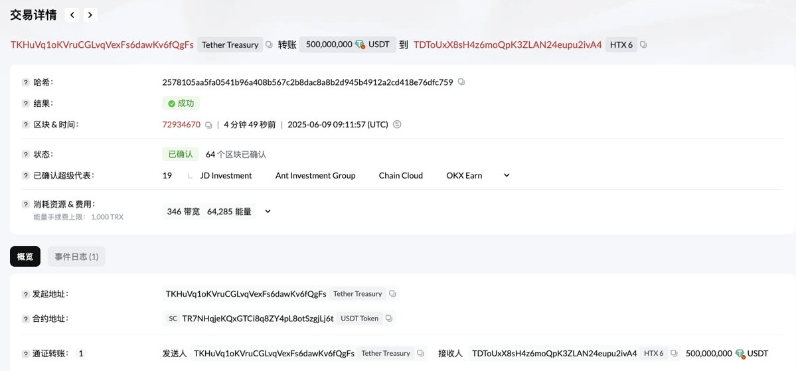
Task: Open sender address TKHuVq1o link in header
Action: 102,44
